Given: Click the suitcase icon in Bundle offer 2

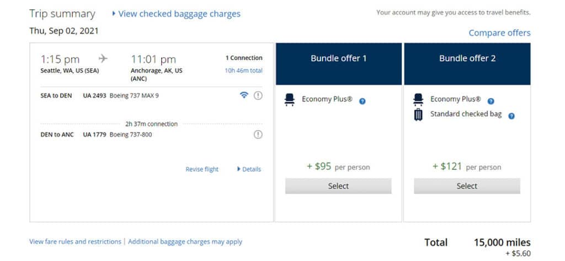Looking at the screenshot, I should [x=418, y=115].
